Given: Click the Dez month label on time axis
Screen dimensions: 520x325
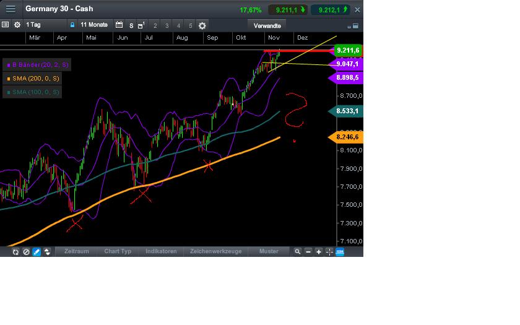Looking at the screenshot, I should 303,38.
